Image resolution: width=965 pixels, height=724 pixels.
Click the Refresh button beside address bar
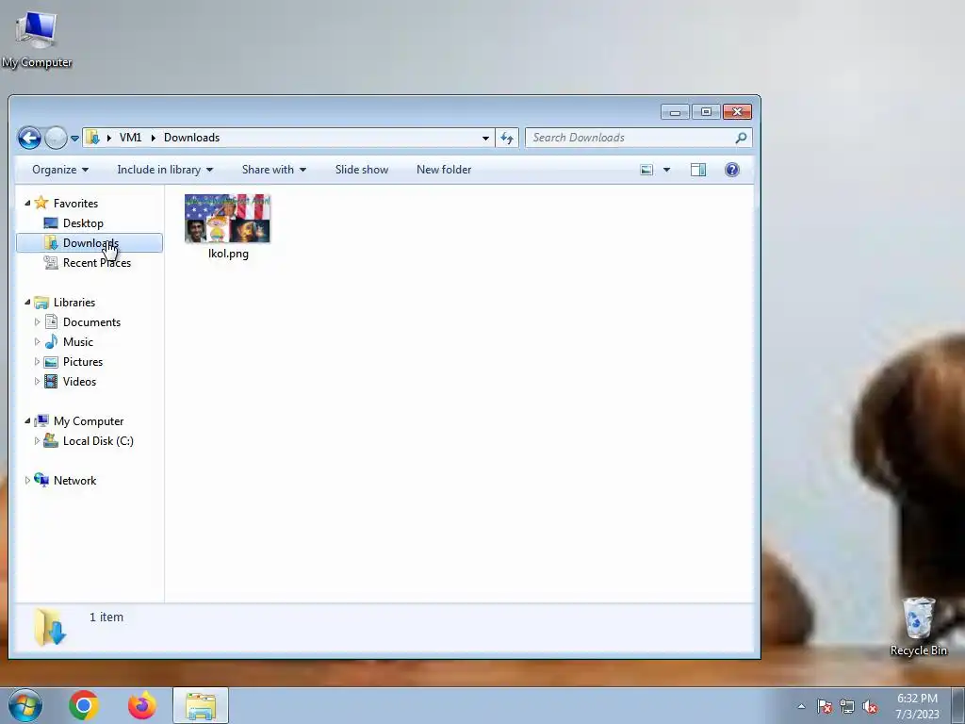click(x=507, y=138)
